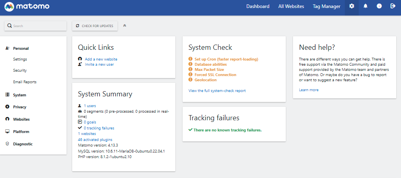
Task: Click the sign out icon
Action: (393, 6)
